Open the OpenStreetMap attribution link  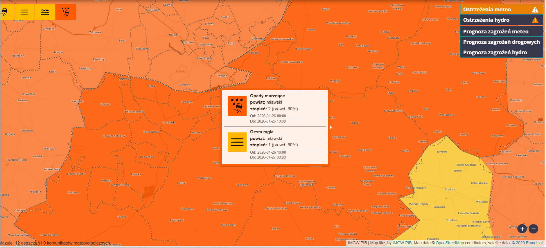(x=450, y=243)
